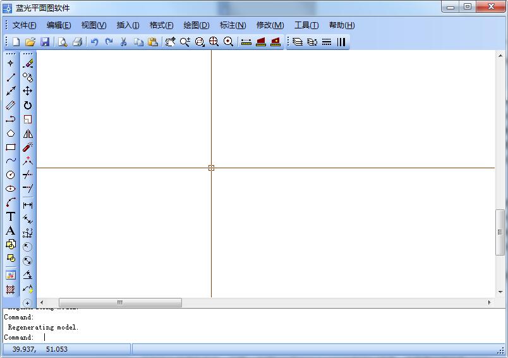Image resolution: width=508 pixels, height=358 pixels.
Task: Activate the Pan hand tool
Action: [x=170, y=42]
